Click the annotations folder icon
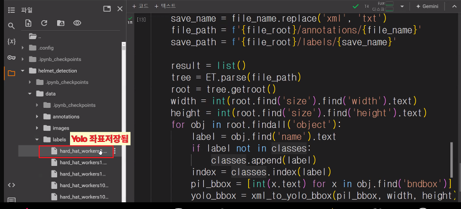The image size is (461, 209). pyautogui.click(x=47, y=117)
